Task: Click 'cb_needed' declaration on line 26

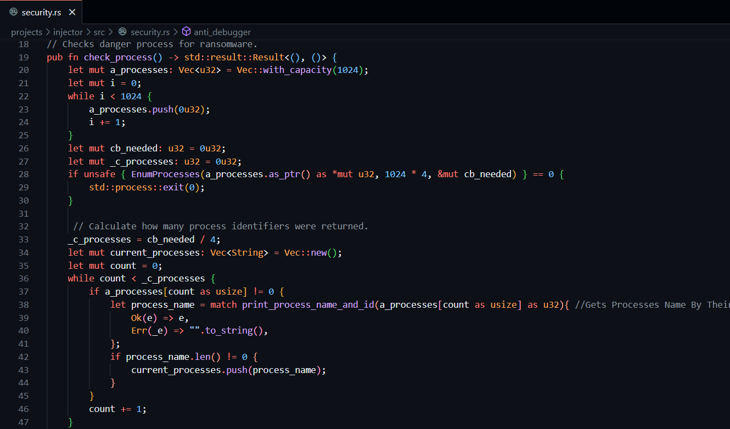Action: 134,149
